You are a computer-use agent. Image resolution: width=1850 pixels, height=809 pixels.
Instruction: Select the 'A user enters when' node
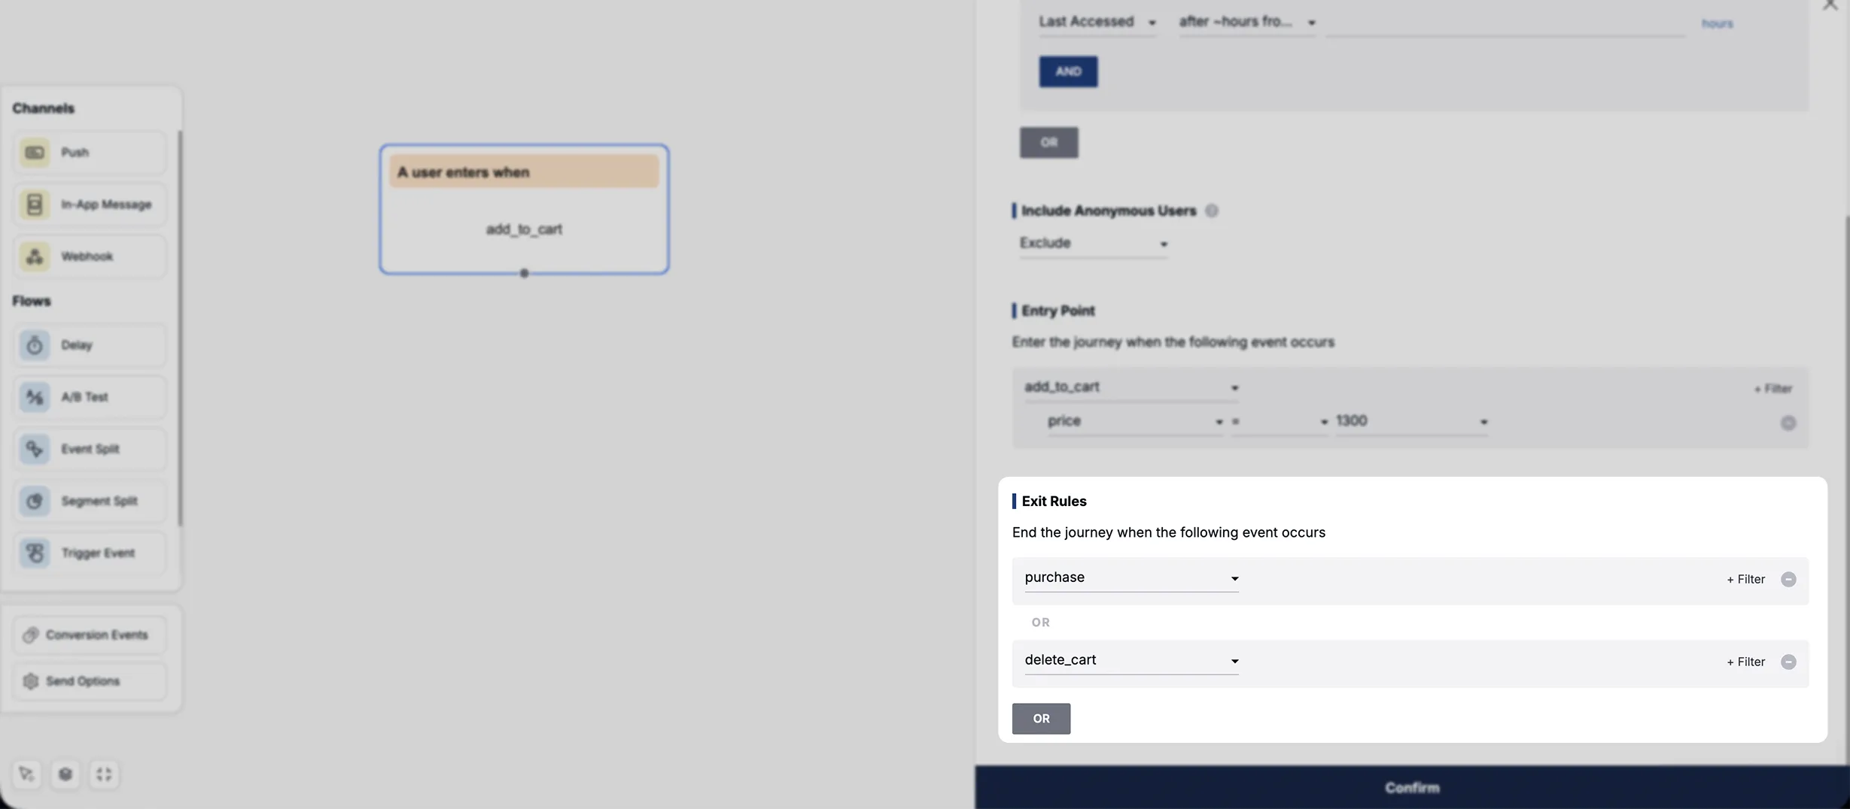[x=524, y=209]
